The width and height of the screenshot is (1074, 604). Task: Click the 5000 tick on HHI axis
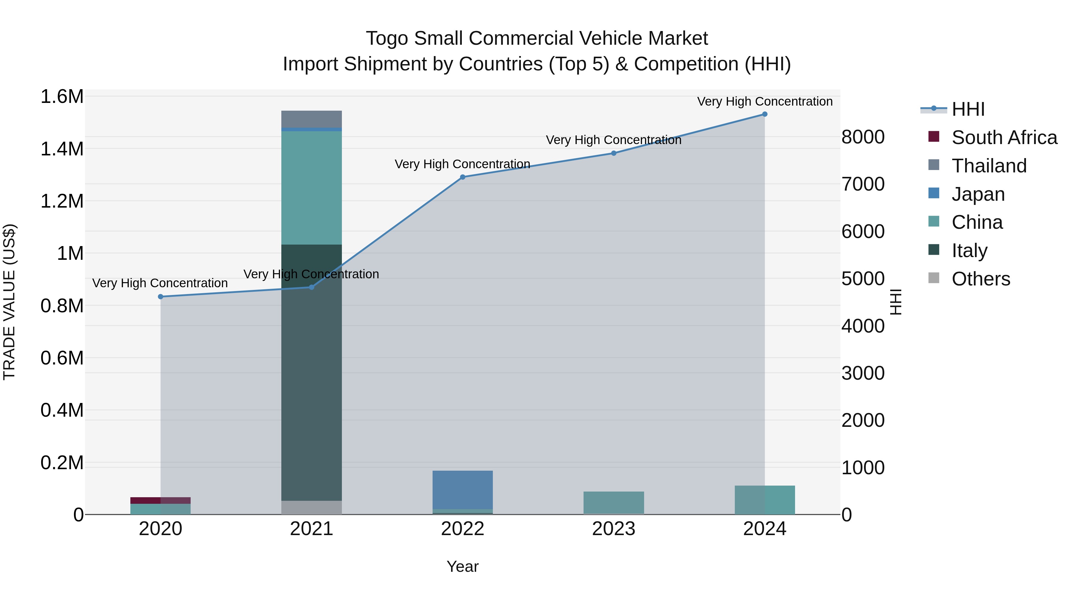point(863,279)
